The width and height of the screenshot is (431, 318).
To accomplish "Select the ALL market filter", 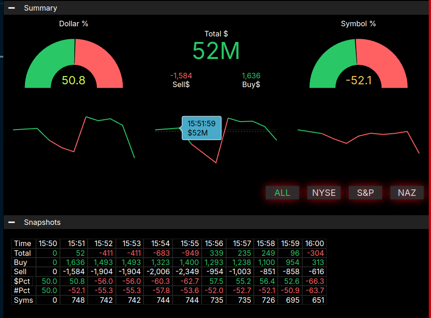I will 282,193.
